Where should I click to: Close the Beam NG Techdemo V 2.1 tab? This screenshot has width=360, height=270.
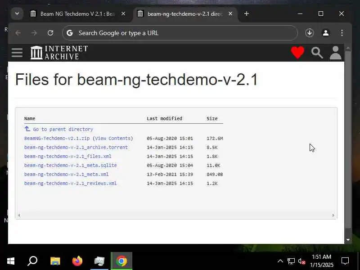123,14
